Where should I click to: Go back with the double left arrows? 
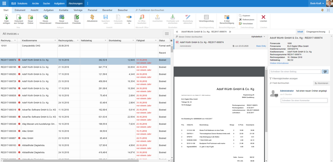pyautogui.click(x=177, y=32)
